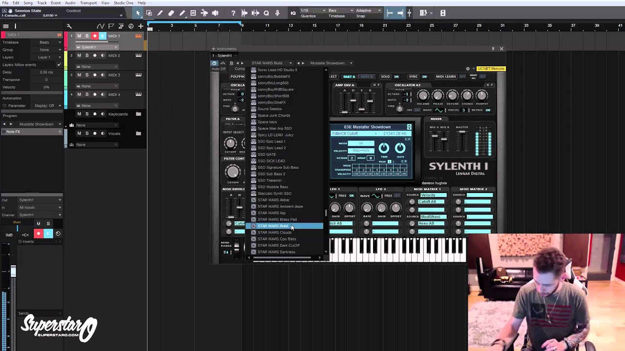The width and height of the screenshot is (625, 351).
Task: Select the Mute tool in the toolbar
Action: [x=193, y=13]
